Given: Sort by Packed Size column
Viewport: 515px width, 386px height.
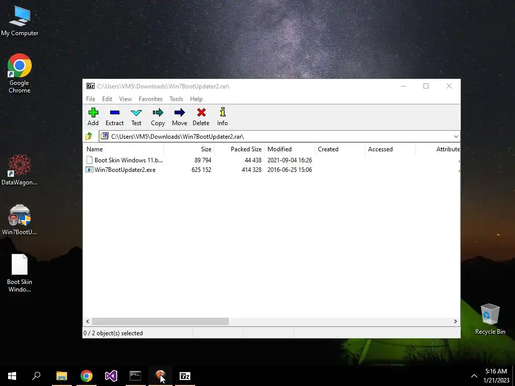Looking at the screenshot, I should pyautogui.click(x=239, y=149).
